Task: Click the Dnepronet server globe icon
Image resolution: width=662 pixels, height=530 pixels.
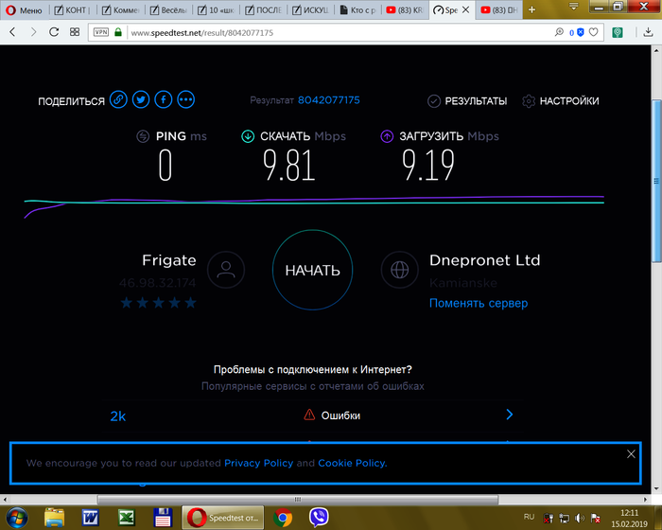Action: 399,270
